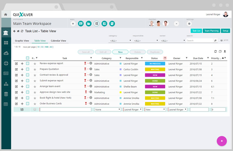Open the lifebuoy support sidebar icon
233x151 pixels.
tap(6, 63)
